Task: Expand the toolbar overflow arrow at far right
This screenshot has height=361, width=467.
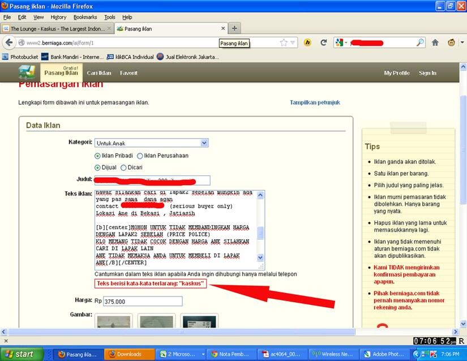Action: click(x=462, y=42)
